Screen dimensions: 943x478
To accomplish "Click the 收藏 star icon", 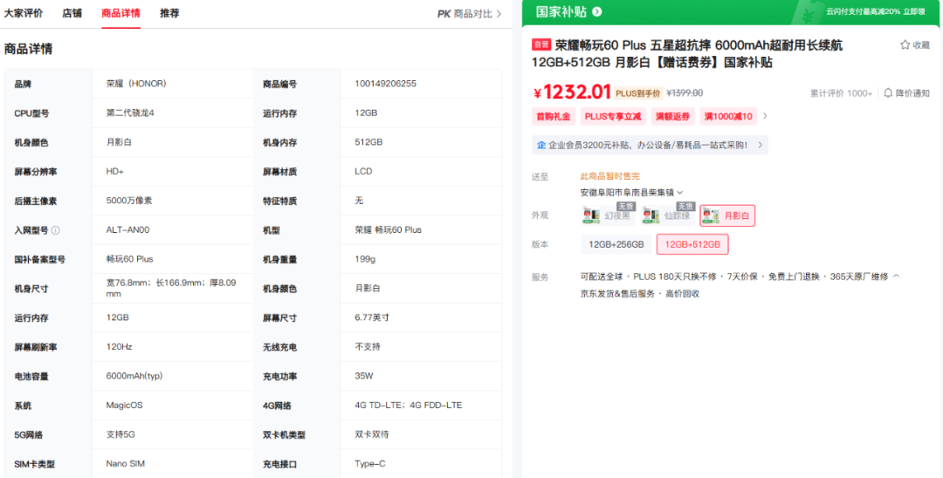I will [905, 45].
